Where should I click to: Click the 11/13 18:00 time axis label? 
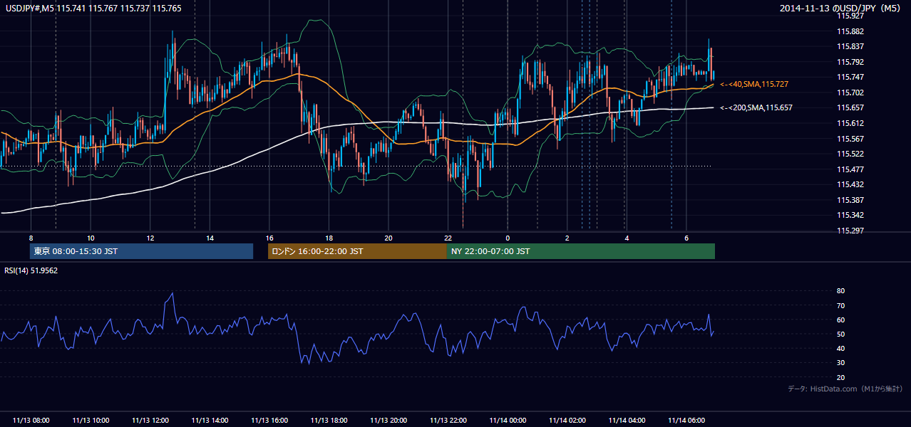pos(329,420)
